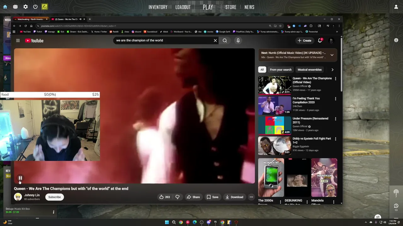
Task: Open the YouTube hamburger guide menu
Action: (18, 40)
